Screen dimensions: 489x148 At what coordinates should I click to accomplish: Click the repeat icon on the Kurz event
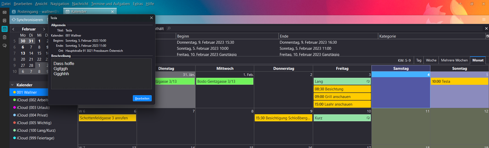pos(368,118)
